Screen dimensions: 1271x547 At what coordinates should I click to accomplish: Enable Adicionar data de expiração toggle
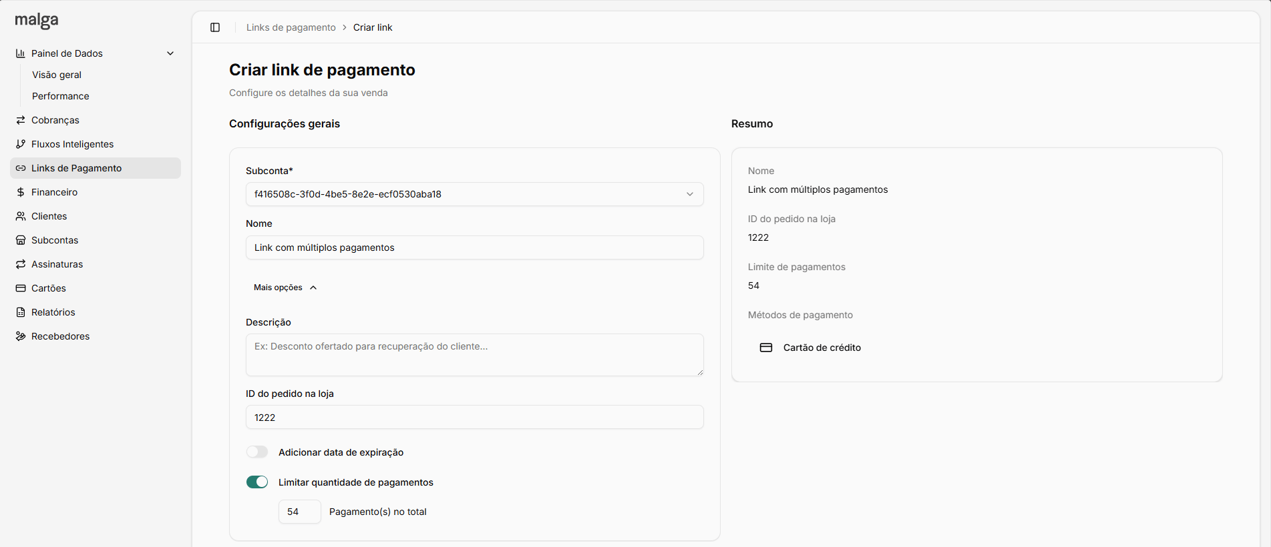point(257,452)
